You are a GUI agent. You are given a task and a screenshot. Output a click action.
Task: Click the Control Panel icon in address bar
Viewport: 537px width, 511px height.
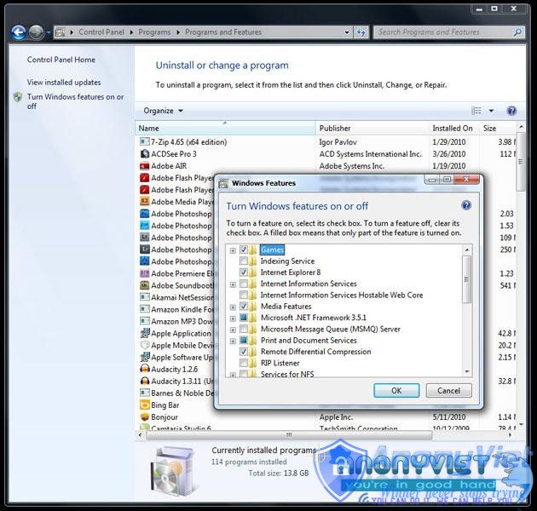61,32
